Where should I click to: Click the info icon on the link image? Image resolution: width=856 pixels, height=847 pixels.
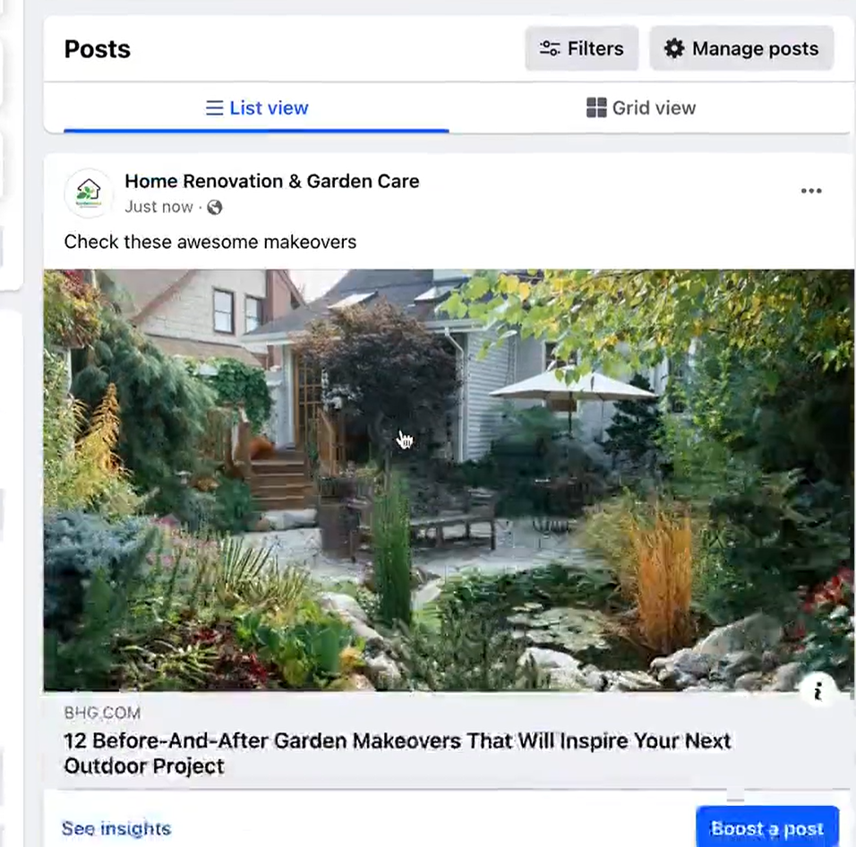(817, 693)
